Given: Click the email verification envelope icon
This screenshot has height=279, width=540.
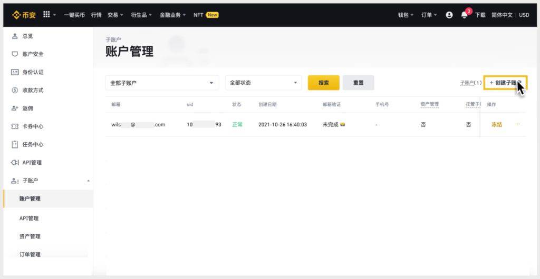Looking at the screenshot, I should click(x=343, y=125).
